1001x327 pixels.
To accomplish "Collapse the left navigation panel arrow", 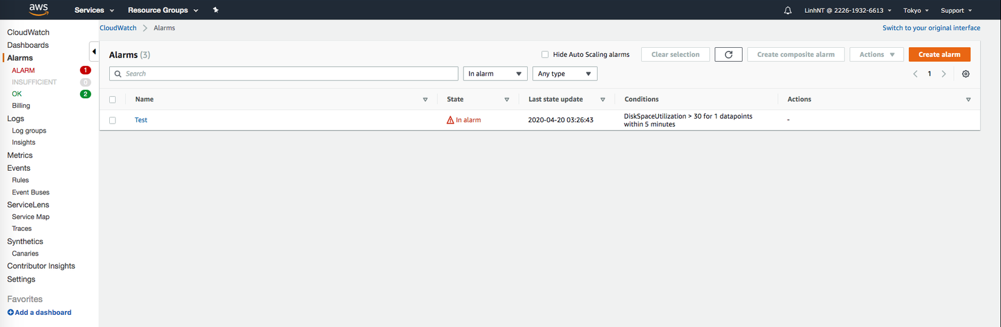I will pyautogui.click(x=94, y=51).
